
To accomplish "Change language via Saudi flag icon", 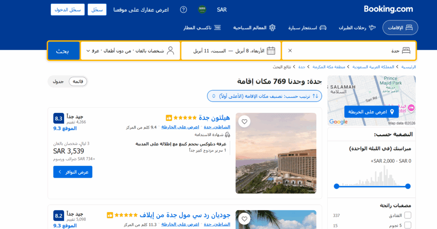I will [202, 10].
